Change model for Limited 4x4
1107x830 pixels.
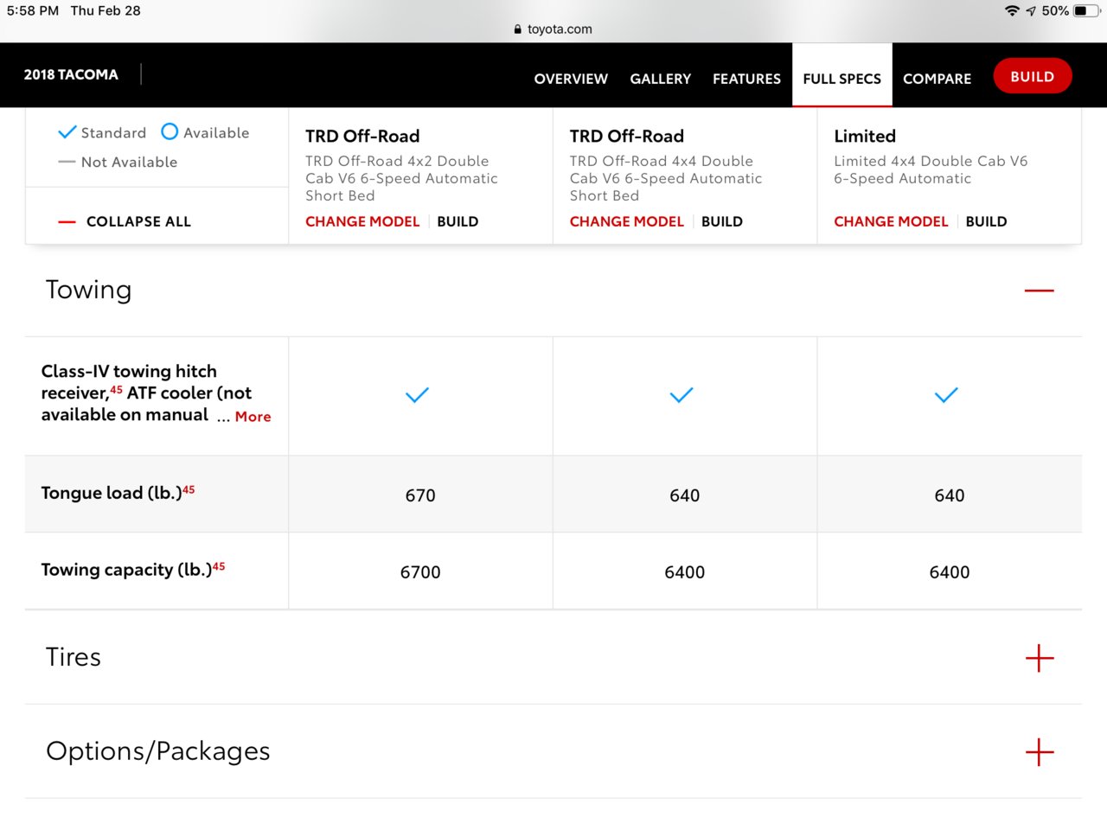pyautogui.click(x=891, y=221)
